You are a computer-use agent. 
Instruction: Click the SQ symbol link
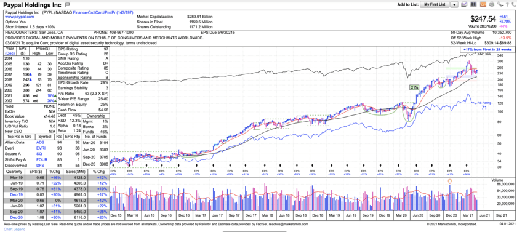click(38, 154)
